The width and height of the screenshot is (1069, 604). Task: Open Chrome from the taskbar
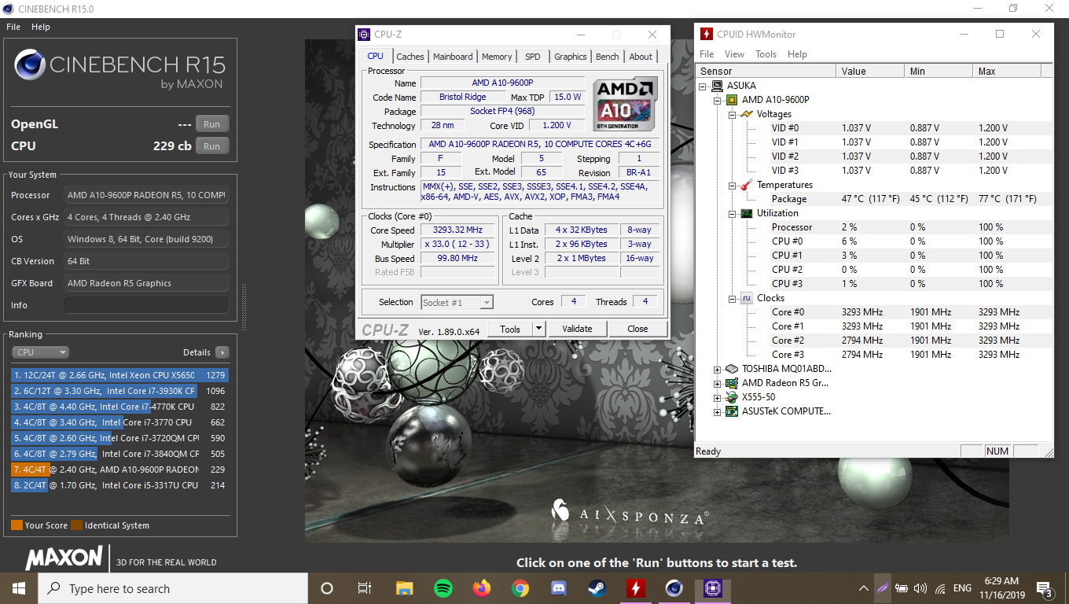520,588
